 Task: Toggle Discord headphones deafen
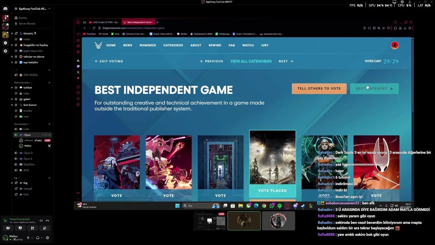(x=38, y=238)
